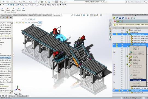Open the DisplayManager color ball tab
The height and width of the screenshot is (99, 148).
click(x=7, y=18)
